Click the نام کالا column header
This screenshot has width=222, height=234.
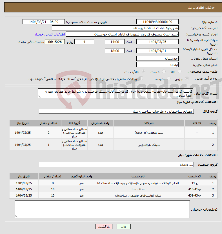coord(149,123)
